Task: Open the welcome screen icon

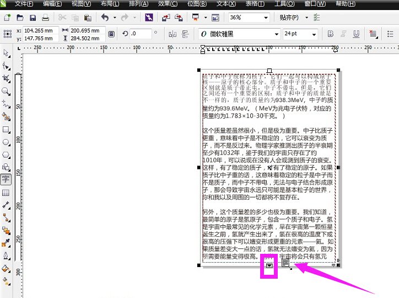Action: pos(215,18)
